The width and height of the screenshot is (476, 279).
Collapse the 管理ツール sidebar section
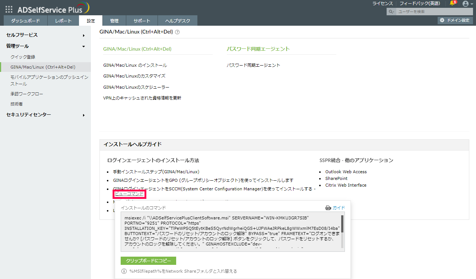45,46
